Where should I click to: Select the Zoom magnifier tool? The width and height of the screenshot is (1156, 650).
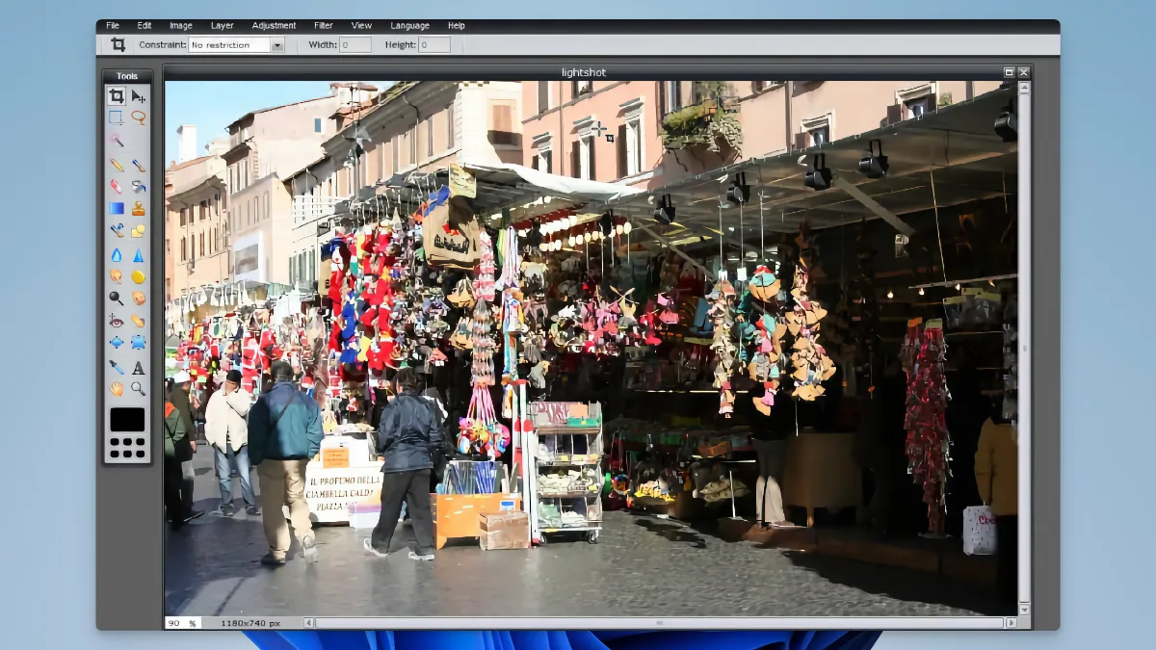tap(139, 389)
